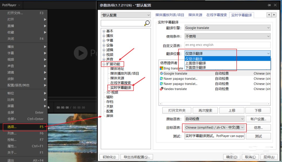Select 媒体地址 in the options tree
282x162 pixels.
coord(117,69)
